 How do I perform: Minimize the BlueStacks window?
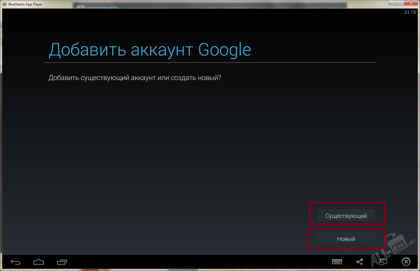tap(392, 3)
